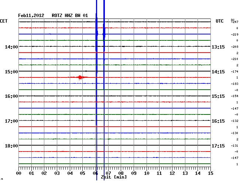Image resolution: width=240 pixels, height=183 pixels.
Task: Click the DC offset value -247
Action: pos(234,22)
